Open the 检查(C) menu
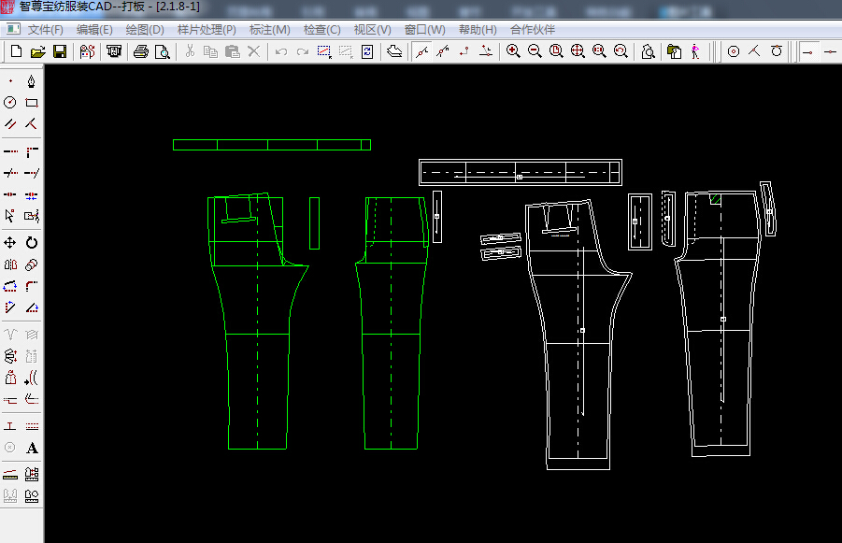 [321, 30]
